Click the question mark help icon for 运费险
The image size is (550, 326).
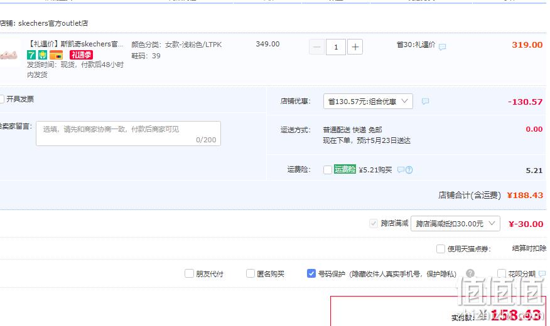point(409,170)
